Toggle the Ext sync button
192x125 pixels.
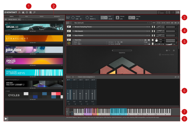(102, 17)
